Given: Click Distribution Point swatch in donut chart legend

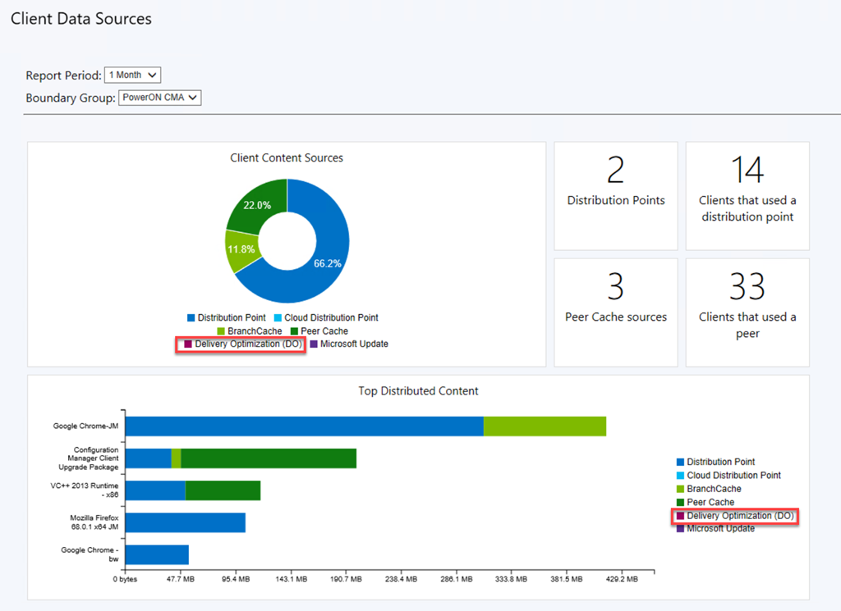Looking at the screenshot, I should 191,317.
